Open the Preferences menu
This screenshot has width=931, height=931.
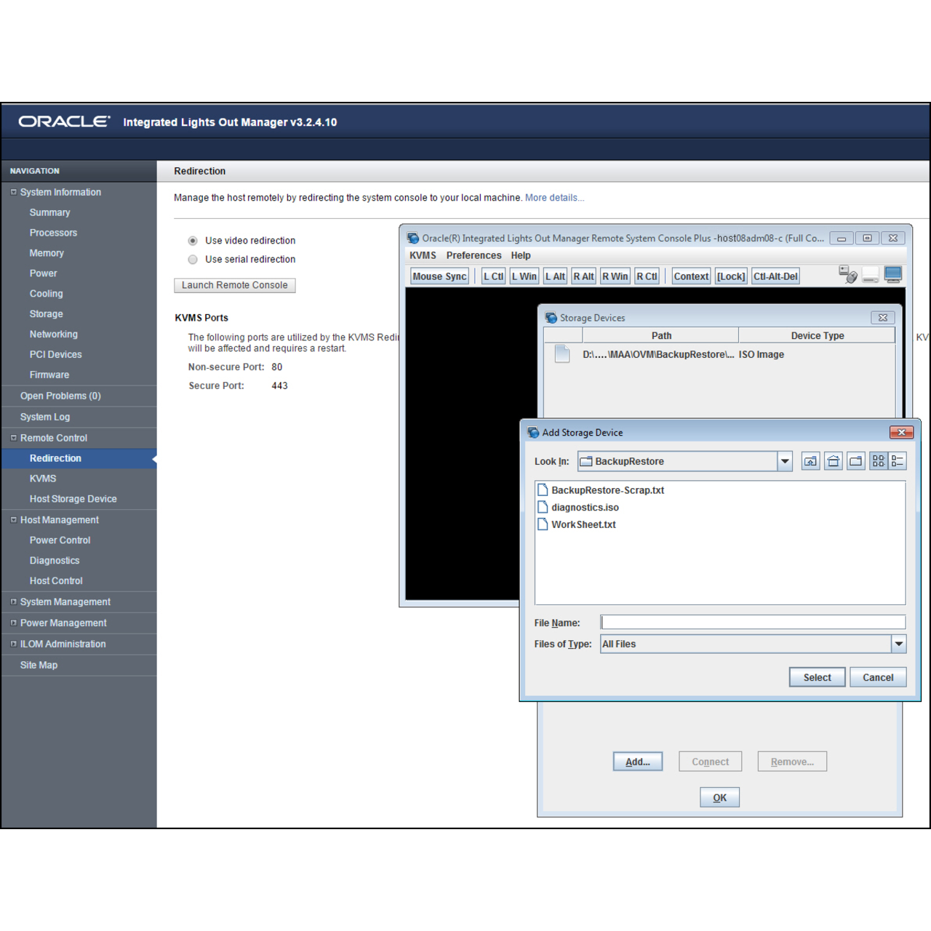(474, 255)
